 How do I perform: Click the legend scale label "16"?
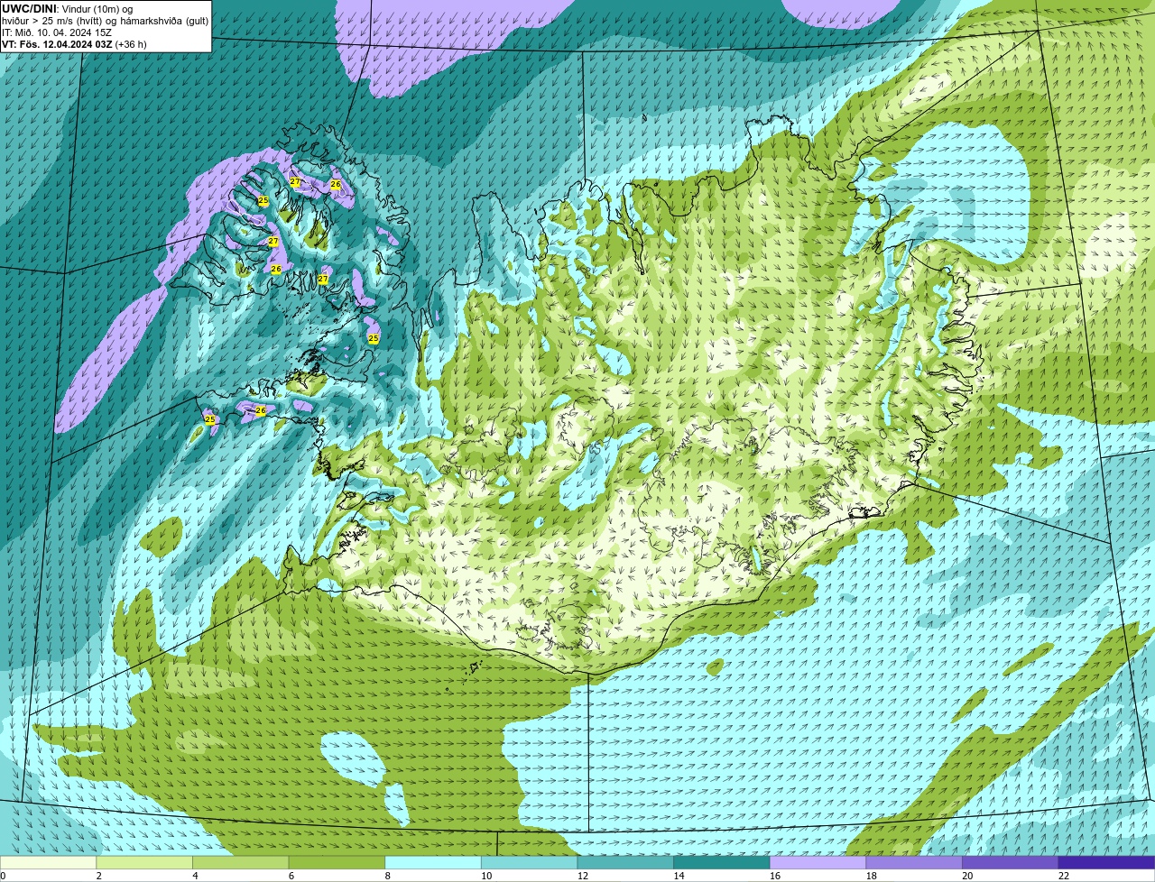tap(775, 876)
